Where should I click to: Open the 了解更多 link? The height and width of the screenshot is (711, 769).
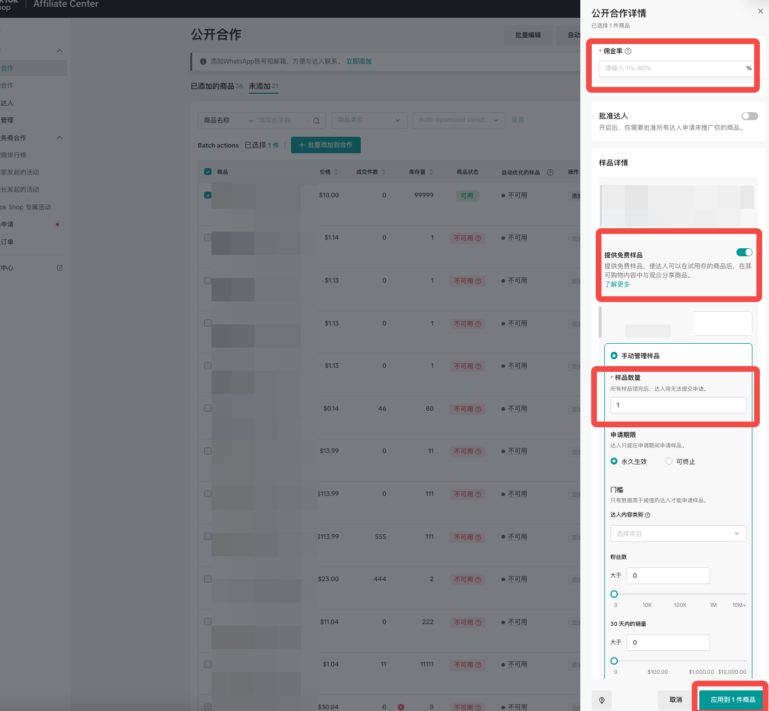[x=617, y=284]
